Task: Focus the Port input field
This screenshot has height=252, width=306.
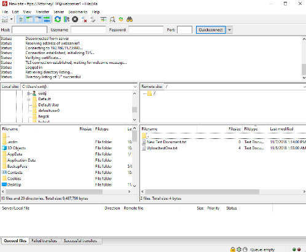Action: point(184,30)
